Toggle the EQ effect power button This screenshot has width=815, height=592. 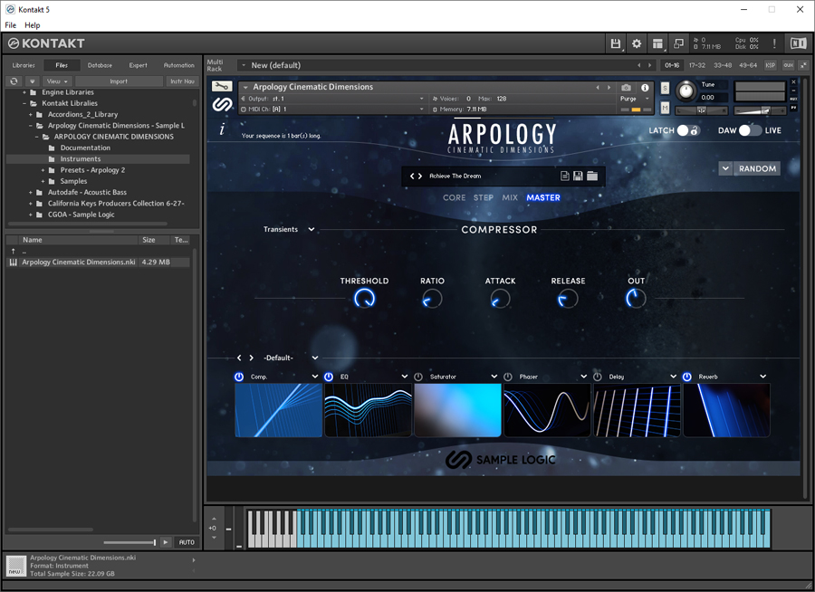click(x=329, y=377)
